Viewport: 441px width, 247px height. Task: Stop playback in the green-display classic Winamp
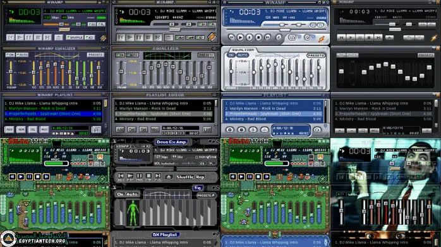pyautogui.click(x=39, y=37)
